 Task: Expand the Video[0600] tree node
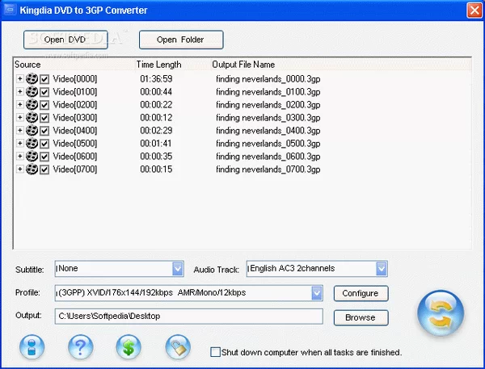[x=19, y=156]
